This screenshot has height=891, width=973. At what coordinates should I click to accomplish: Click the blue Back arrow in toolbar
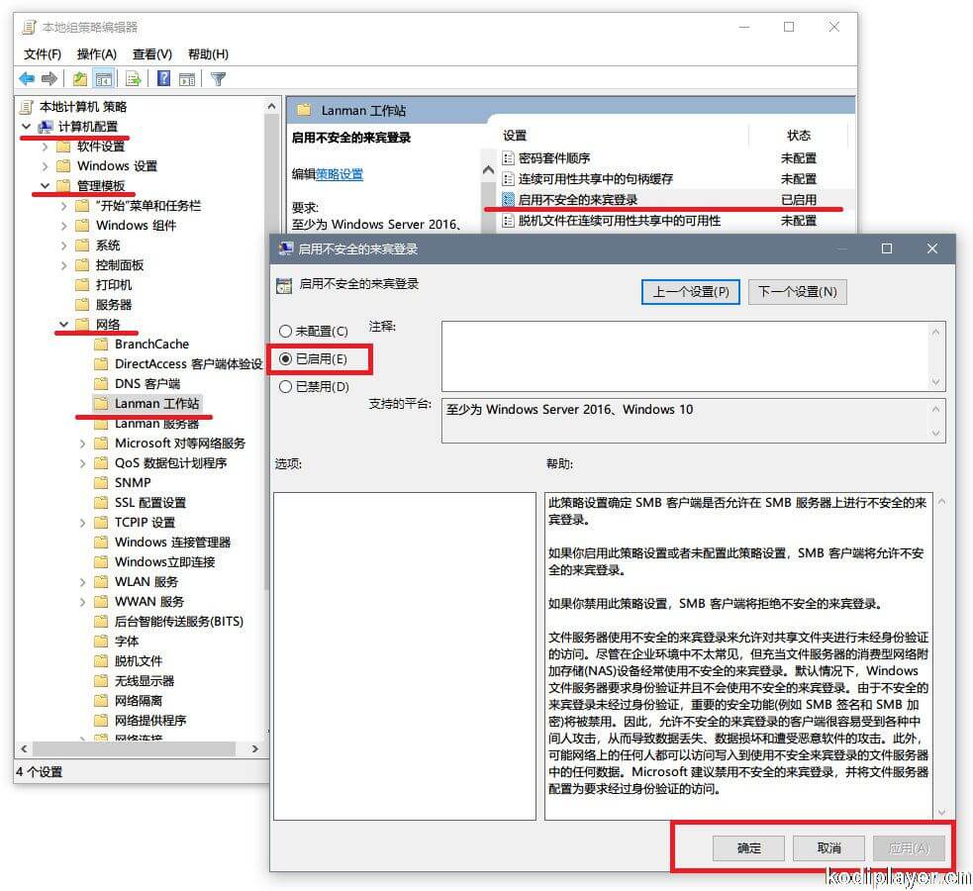coord(27,79)
